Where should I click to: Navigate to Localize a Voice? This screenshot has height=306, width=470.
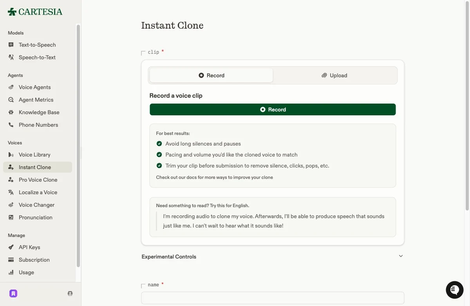pyautogui.click(x=38, y=192)
